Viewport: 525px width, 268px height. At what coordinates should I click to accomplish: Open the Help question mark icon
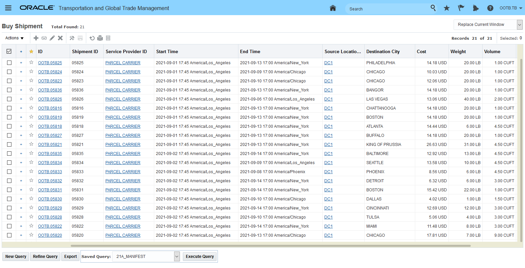[x=490, y=8]
